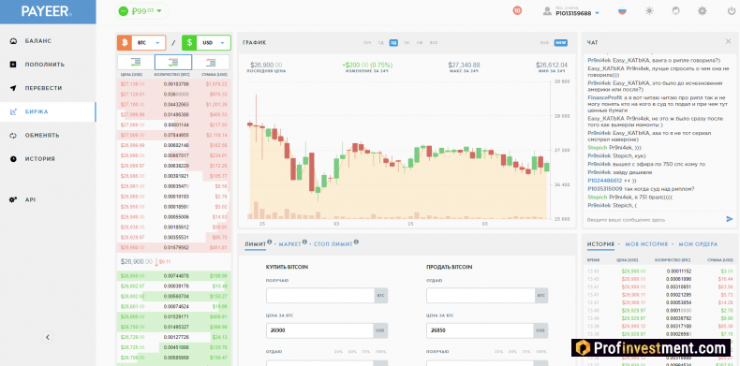The image size is (740, 366).
Task: Click the chat message input field
Action: (x=654, y=220)
